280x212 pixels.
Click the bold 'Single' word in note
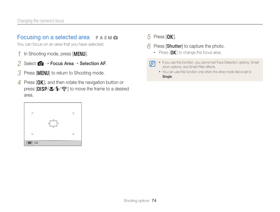click(x=167, y=77)
